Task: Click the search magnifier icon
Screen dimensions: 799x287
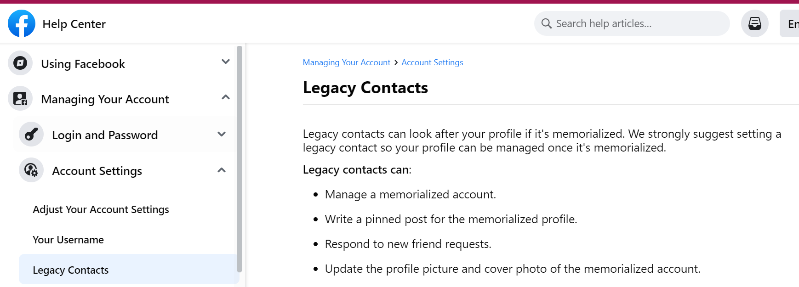Action: [546, 23]
